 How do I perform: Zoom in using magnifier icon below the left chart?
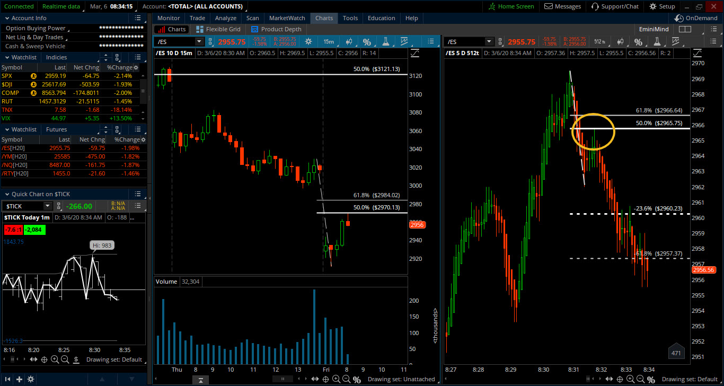336,380
